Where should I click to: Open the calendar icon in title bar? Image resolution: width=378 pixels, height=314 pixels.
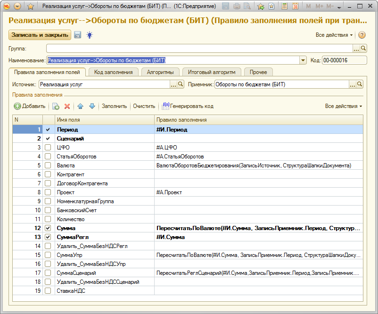tap(296, 7)
